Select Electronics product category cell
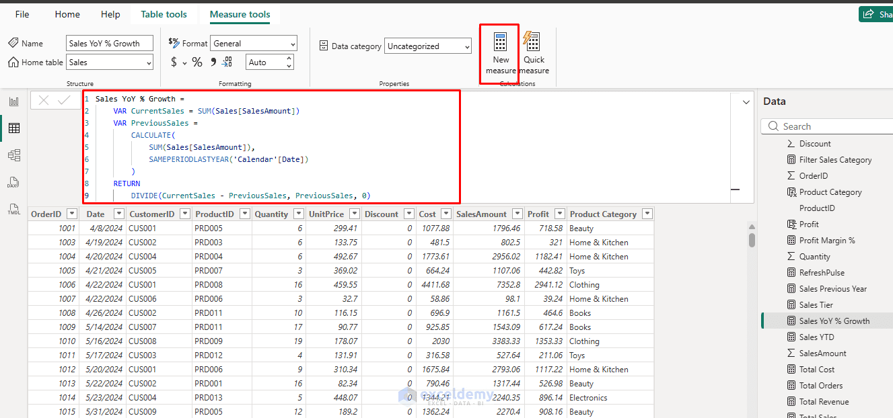 pyautogui.click(x=610, y=398)
